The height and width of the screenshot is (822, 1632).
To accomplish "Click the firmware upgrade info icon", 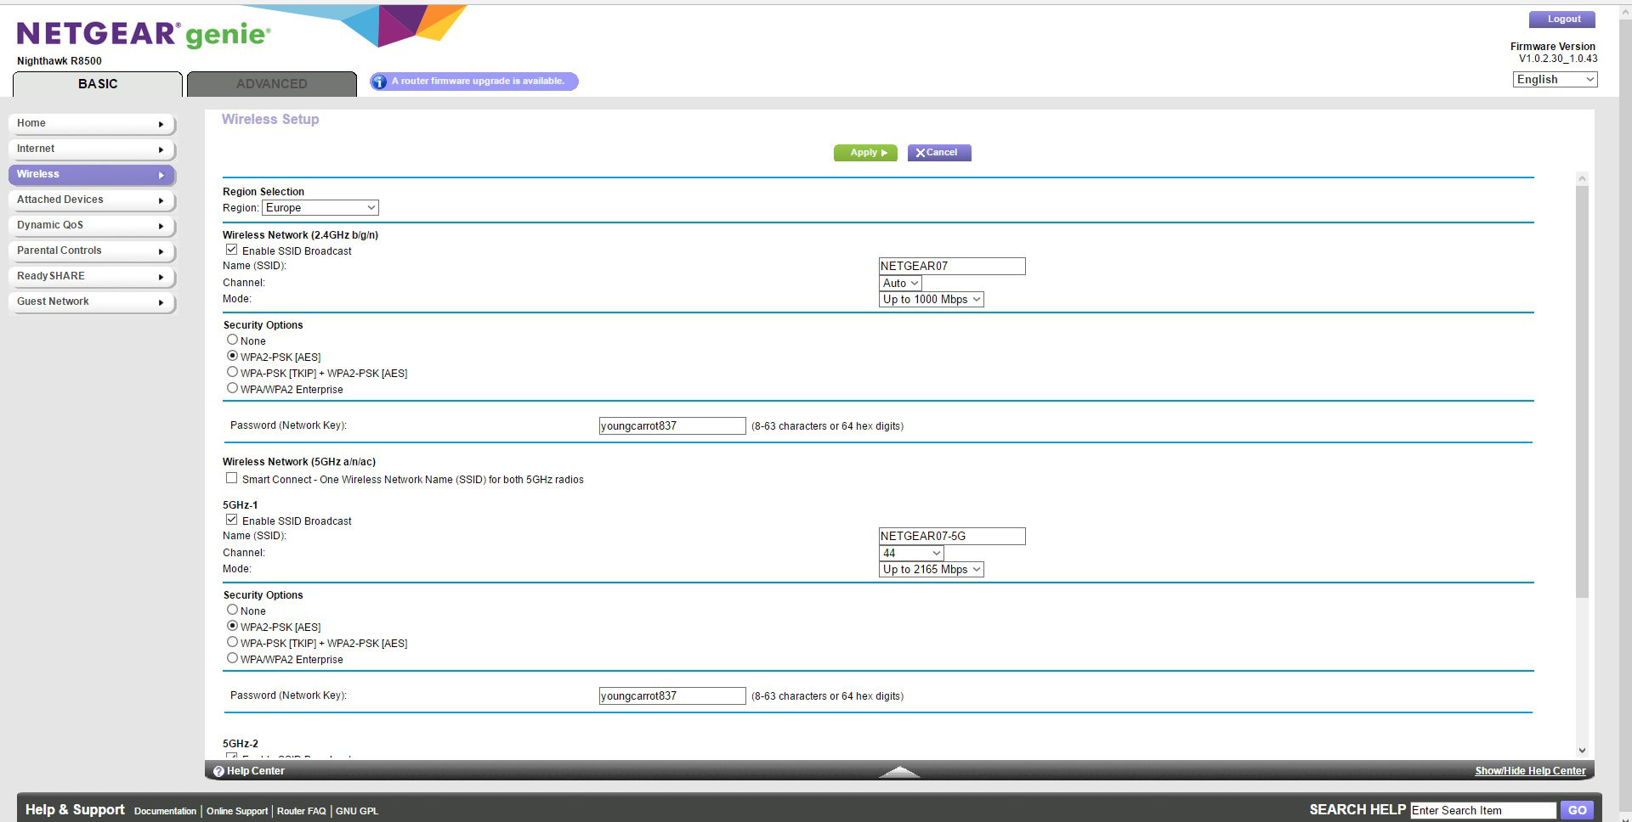I will [379, 82].
